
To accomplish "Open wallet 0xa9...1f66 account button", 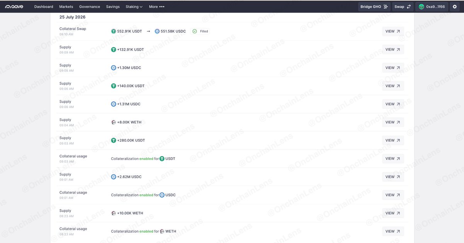I will click(x=432, y=7).
